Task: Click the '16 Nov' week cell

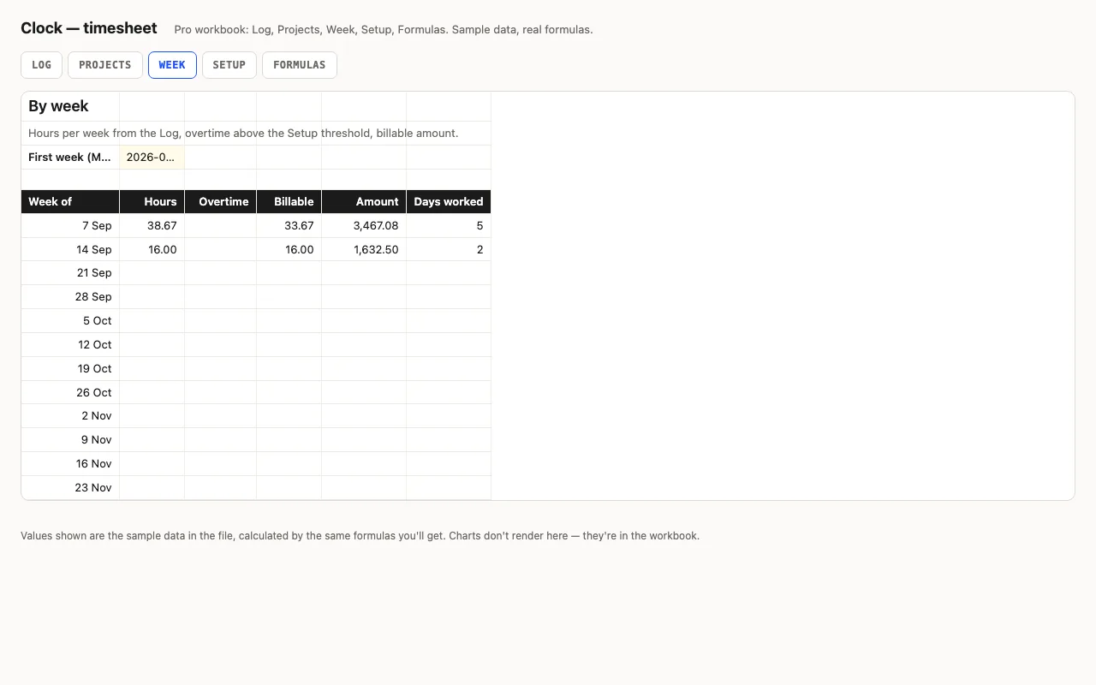Action: pos(70,464)
